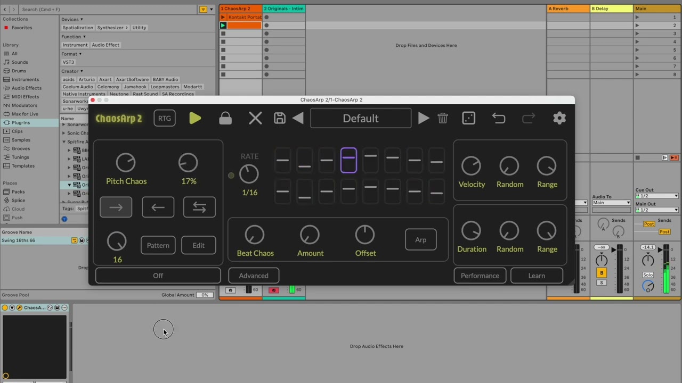Toggle the yellow B track activator
The image size is (682, 383).
tap(602, 273)
